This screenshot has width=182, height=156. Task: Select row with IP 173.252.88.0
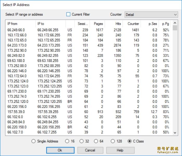(88, 66)
